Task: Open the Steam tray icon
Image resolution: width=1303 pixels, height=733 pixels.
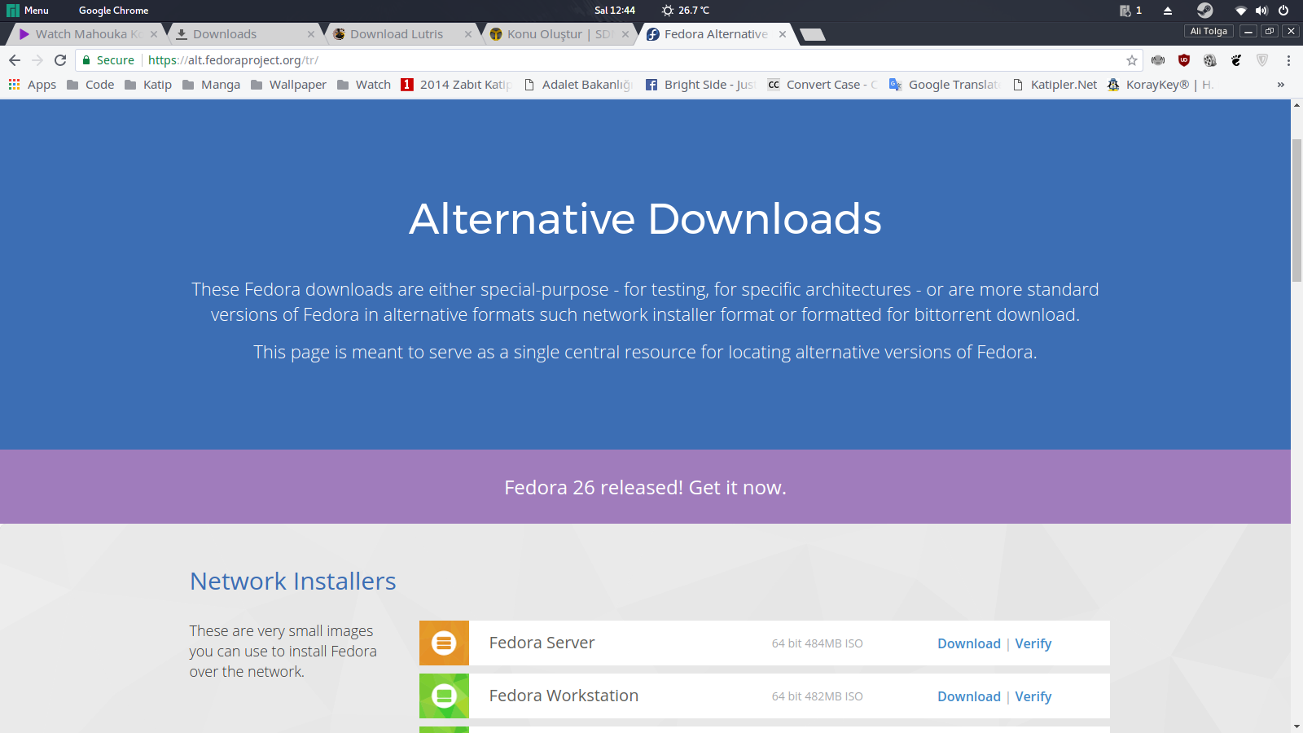Action: 1204,11
